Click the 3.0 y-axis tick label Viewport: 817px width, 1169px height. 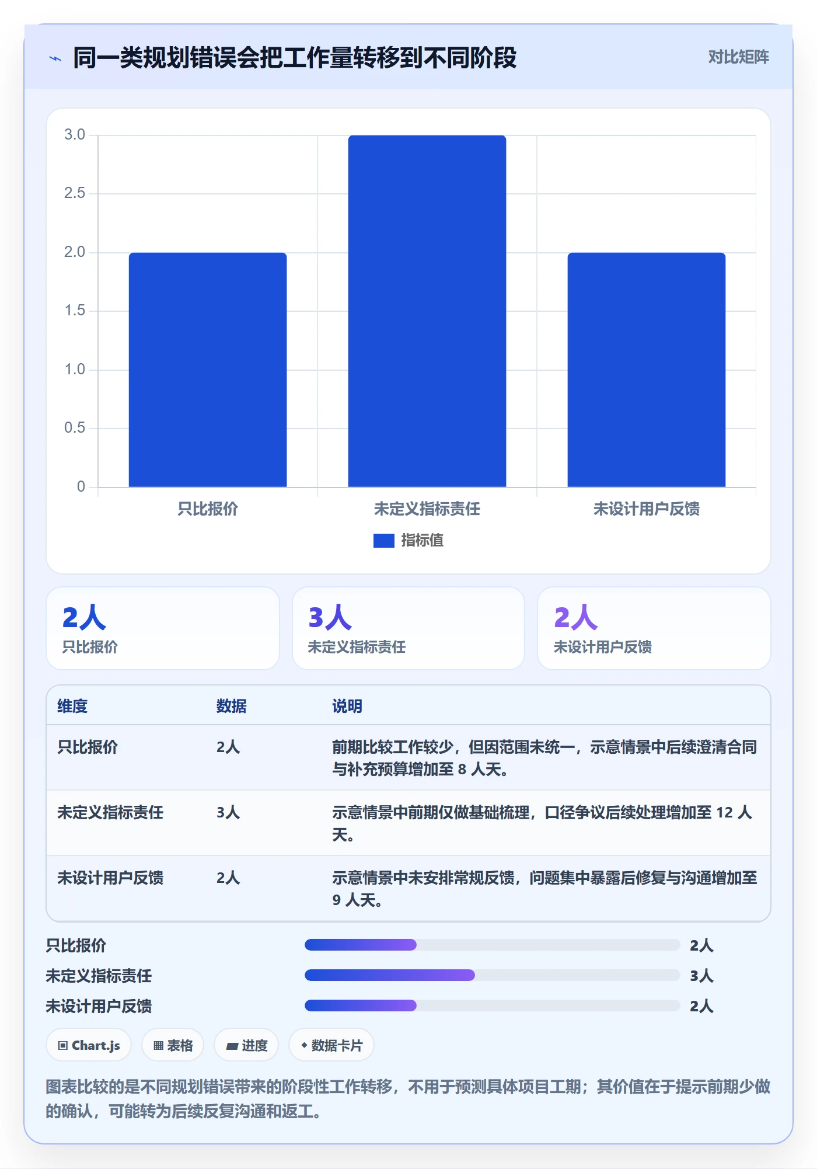pos(75,135)
